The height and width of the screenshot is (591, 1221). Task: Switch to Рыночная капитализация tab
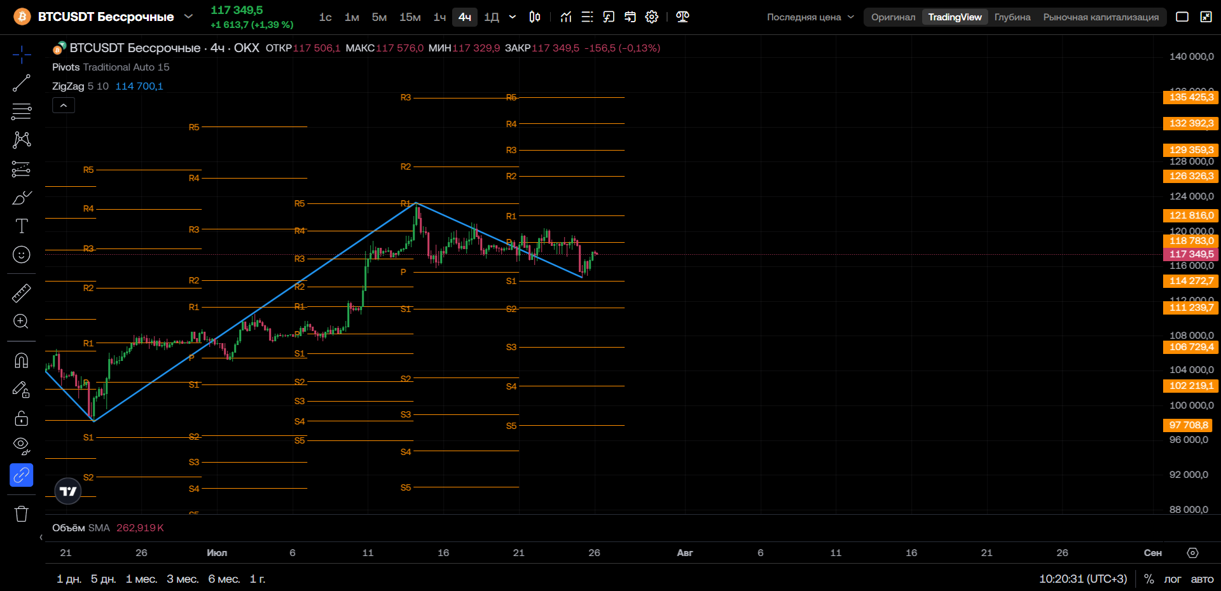[x=1101, y=17]
